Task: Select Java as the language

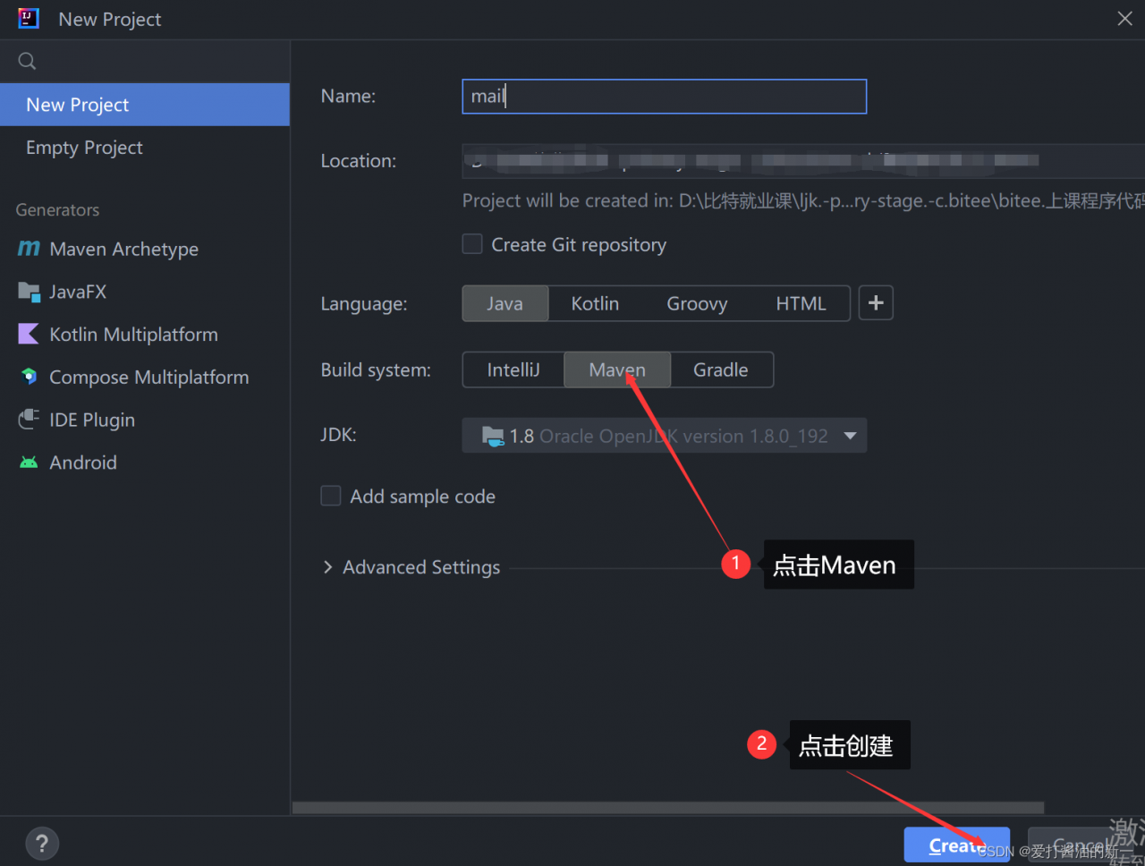Action: click(505, 303)
